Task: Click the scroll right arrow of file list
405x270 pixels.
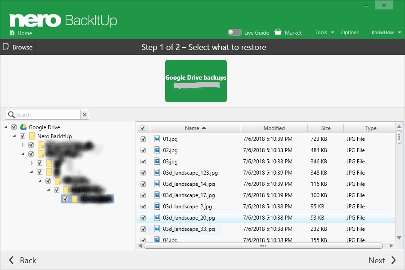Action: coord(391,246)
